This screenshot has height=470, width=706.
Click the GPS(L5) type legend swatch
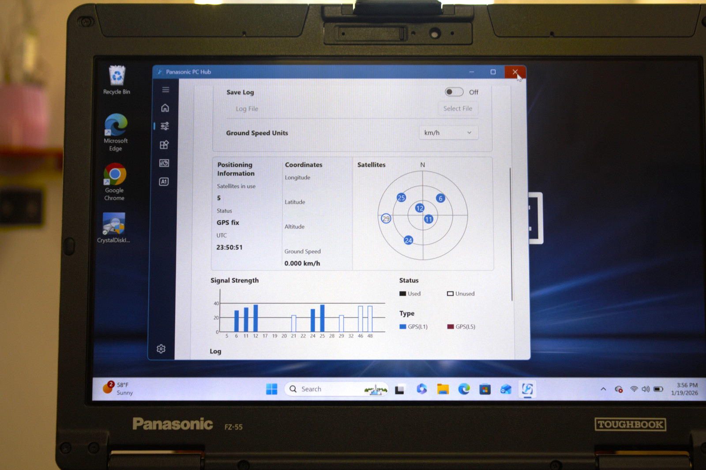coord(451,327)
